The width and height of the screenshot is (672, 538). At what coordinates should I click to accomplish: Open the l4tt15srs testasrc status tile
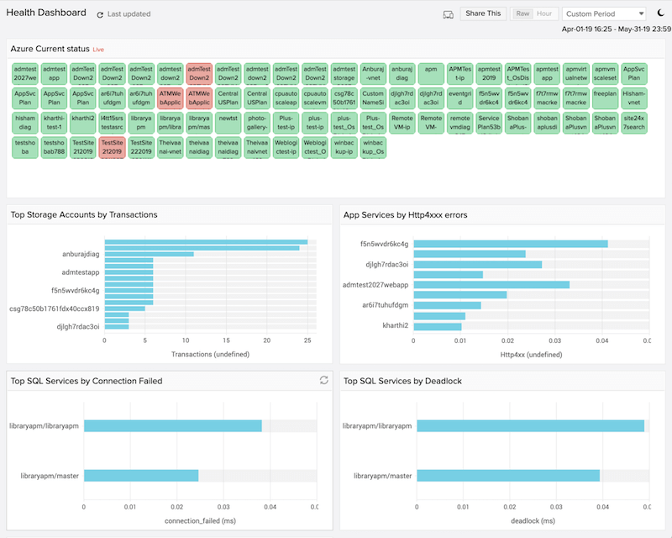(x=113, y=123)
